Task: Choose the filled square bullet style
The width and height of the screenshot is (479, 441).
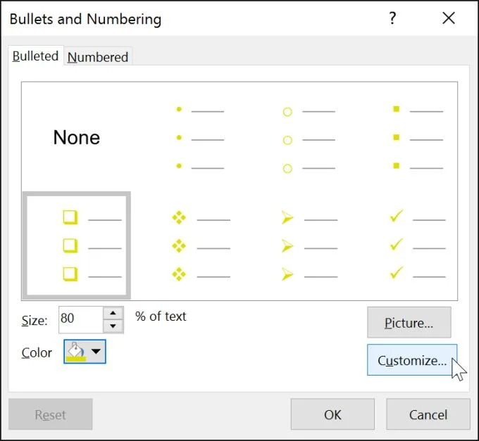Action: 403,137
